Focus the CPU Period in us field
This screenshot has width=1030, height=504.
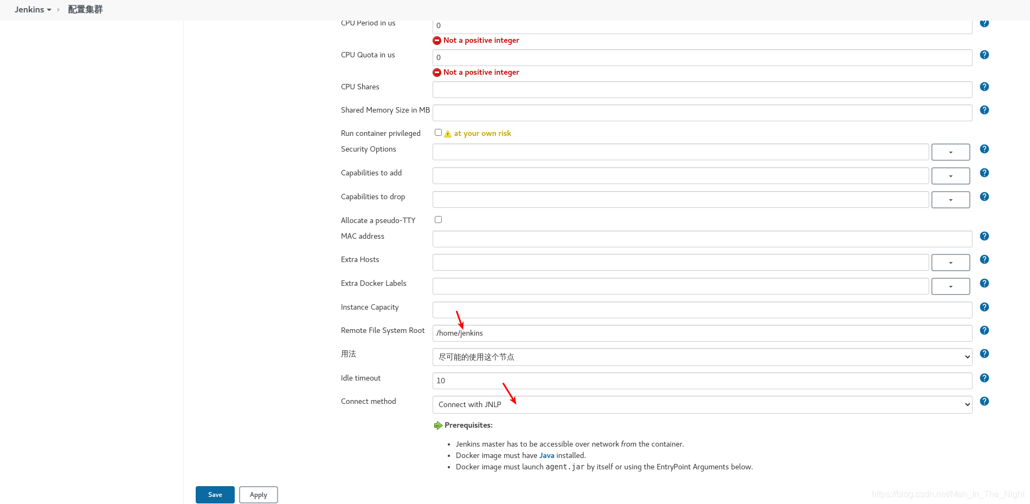pos(702,26)
